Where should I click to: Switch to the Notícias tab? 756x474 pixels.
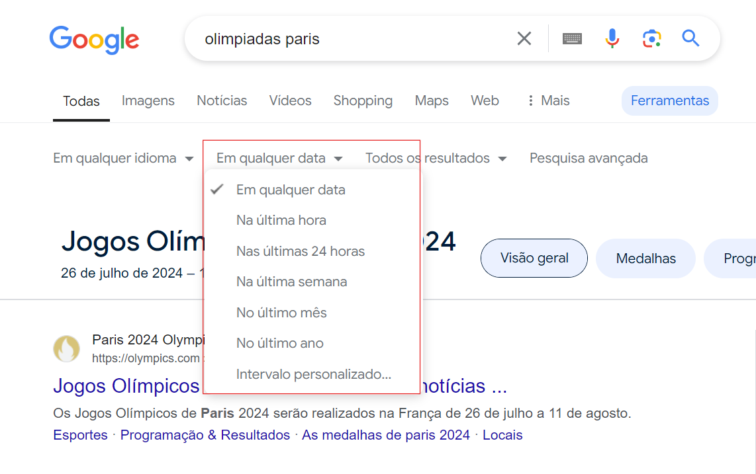point(222,100)
